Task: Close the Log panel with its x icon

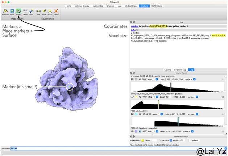Action: [131, 22]
